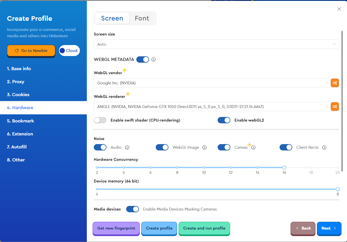The width and height of the screenshot is (347, 242).
Task: Show info for WebGL Image noise
Action: 204,148
